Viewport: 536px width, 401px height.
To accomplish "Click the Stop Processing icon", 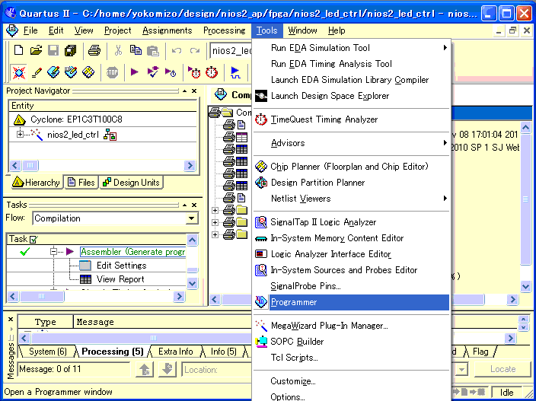I will (x=112, y=72).
